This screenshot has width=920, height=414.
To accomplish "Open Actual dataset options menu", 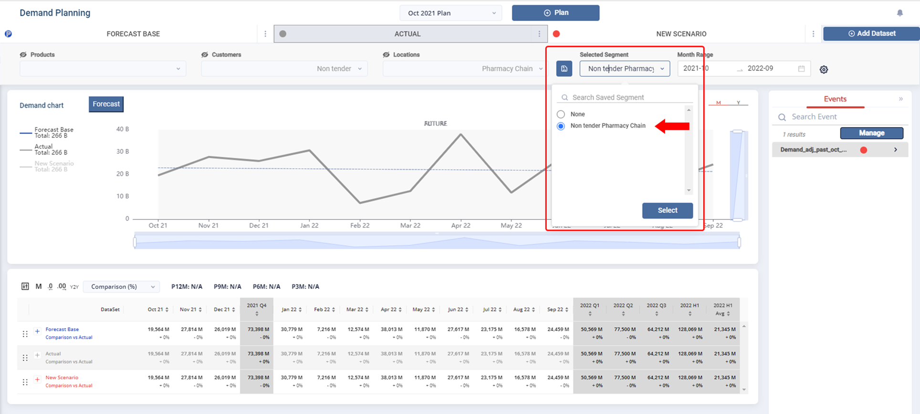I will pos(539,34).
